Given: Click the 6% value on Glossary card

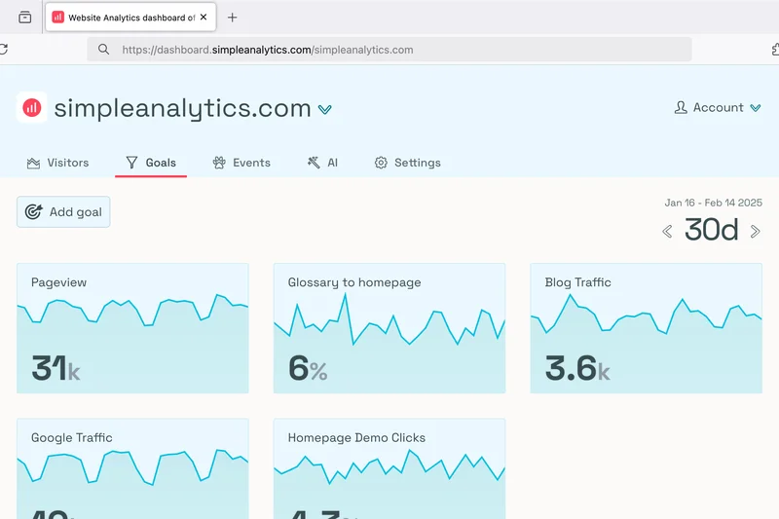Looking at the screenshot, I should (308, 368).
